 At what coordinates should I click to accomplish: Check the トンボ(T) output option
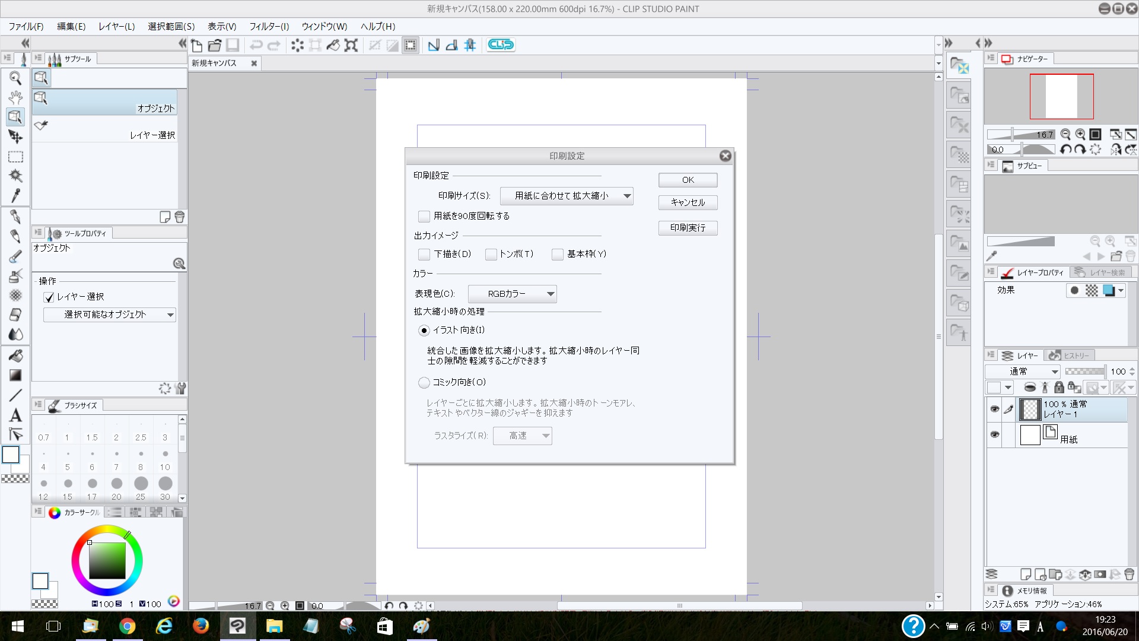click(x=491, y=254)
